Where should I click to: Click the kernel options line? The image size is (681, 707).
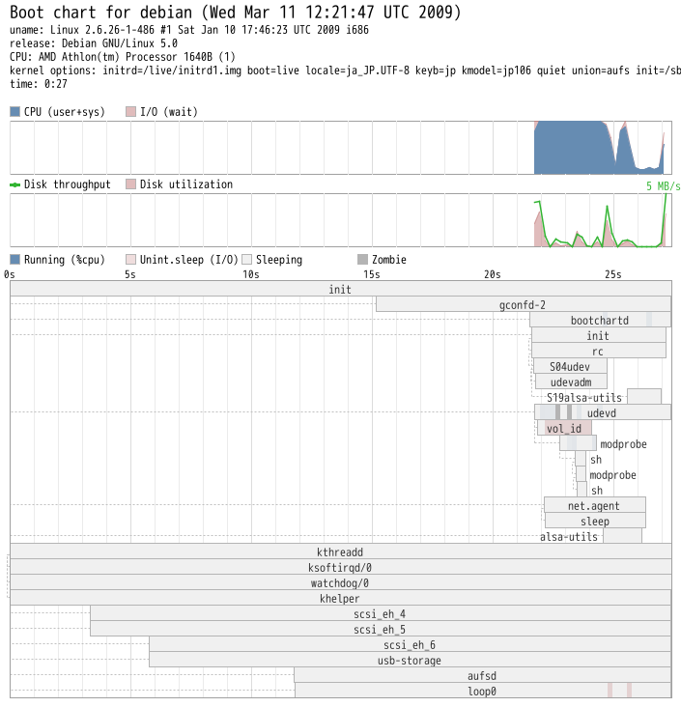[x=345, y=71]
